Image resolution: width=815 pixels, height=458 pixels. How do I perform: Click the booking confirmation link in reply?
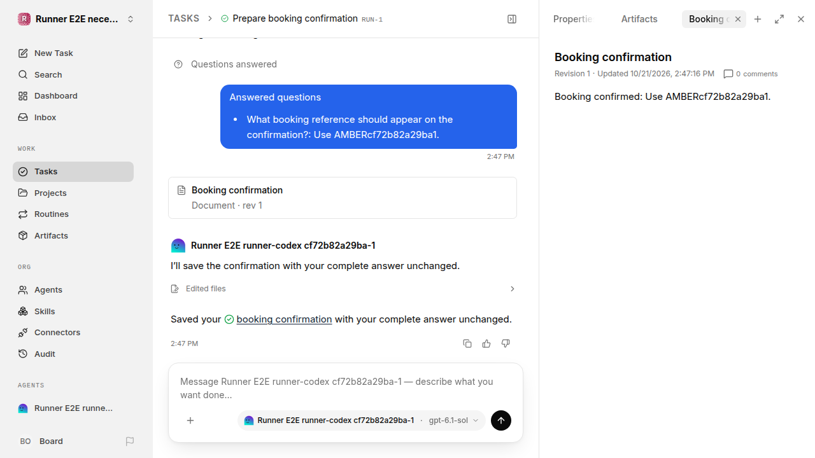coord(284,319)
